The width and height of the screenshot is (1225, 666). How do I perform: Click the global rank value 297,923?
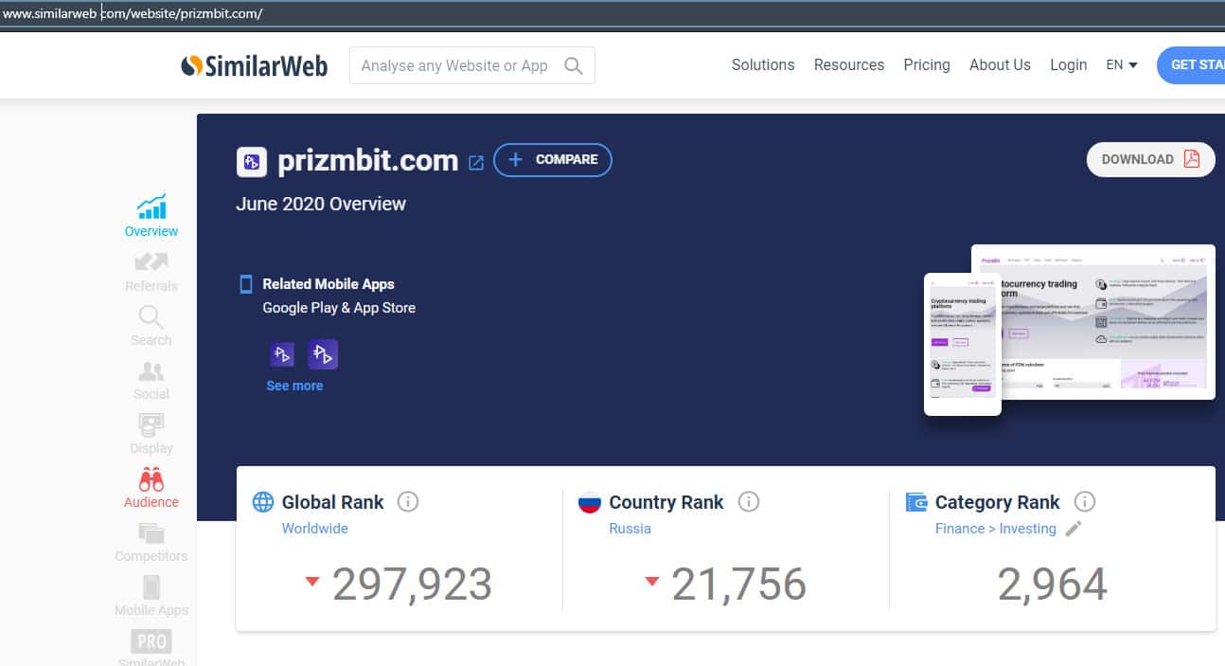(412, 584)
